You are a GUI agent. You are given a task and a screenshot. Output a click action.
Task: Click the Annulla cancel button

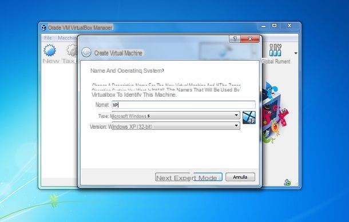click(x=240, y=177)
